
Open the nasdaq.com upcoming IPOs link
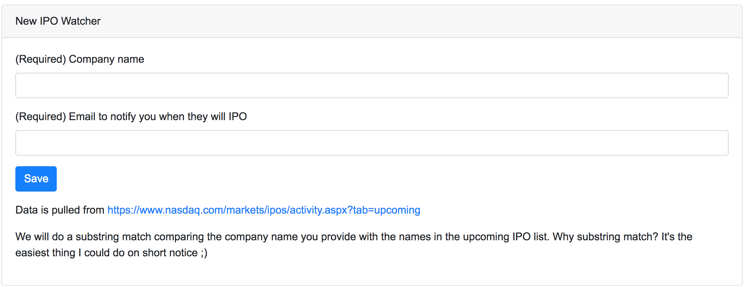[x=263, y=210]
